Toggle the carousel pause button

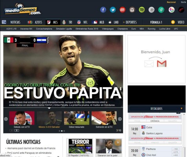(16, 130)
